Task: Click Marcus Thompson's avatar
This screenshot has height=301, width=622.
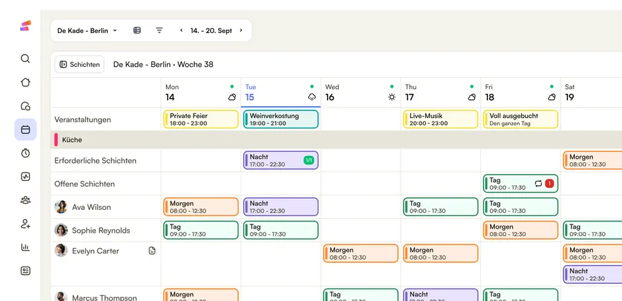Action: (61, 297)
